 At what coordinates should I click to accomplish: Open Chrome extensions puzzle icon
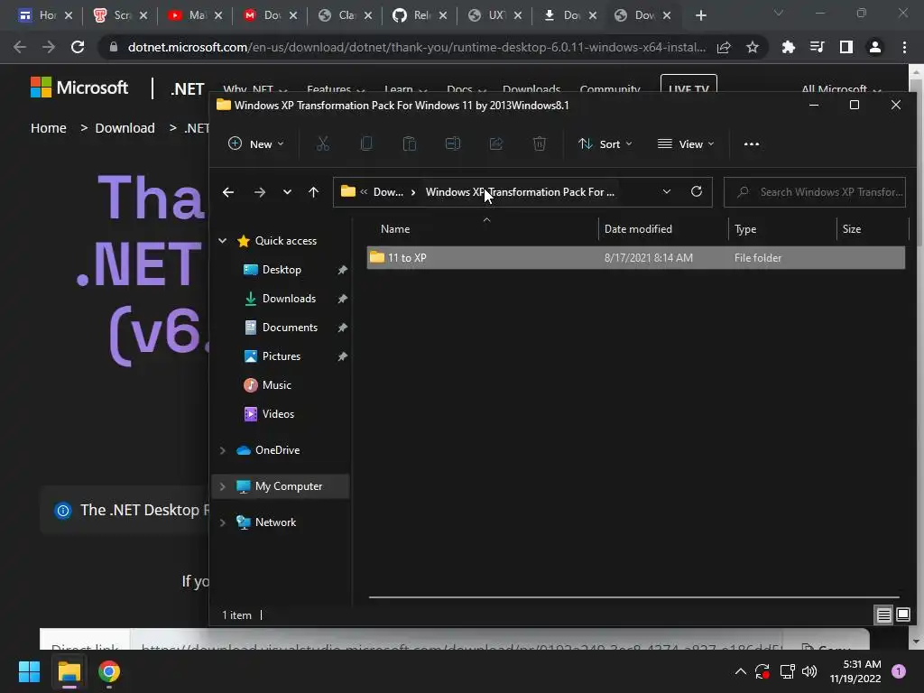(788, 47)
